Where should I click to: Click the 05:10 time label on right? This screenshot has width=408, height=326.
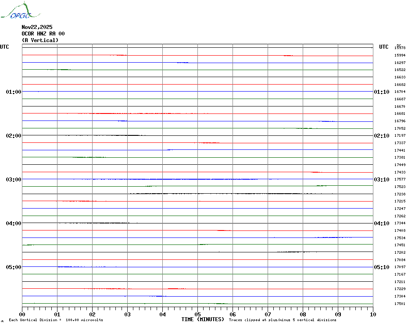pyautogui.click(x=381, y=267)
